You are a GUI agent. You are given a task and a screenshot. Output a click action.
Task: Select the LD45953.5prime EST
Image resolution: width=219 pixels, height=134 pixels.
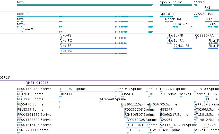(x=129, y=89)
